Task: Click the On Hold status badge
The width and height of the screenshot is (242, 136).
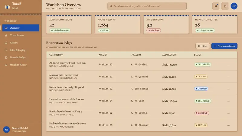Action: (201, 113)
